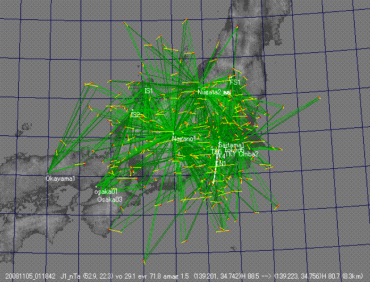Click the 'vo 29.1' velocity value
370x282 pixels.
coord(125,276)
